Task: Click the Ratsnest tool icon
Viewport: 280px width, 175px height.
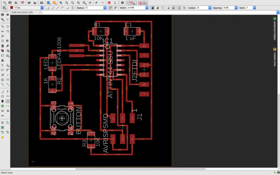Action: (x=3, y=122)
